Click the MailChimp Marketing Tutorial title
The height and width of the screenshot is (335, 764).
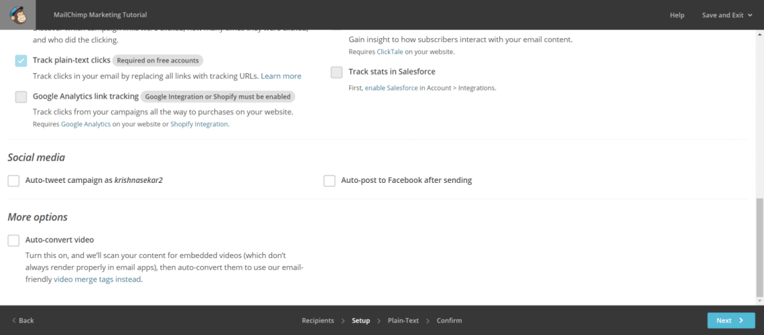point(101,15)
